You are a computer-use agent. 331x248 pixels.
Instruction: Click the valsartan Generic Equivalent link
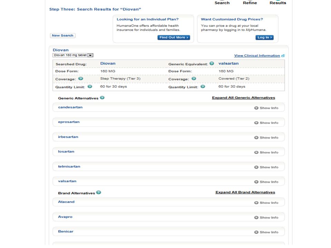pyautogui.click(x=228, y=63)
